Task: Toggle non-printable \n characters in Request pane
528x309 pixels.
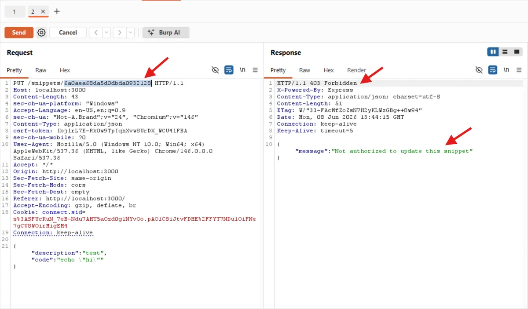Action: [242, 70]
